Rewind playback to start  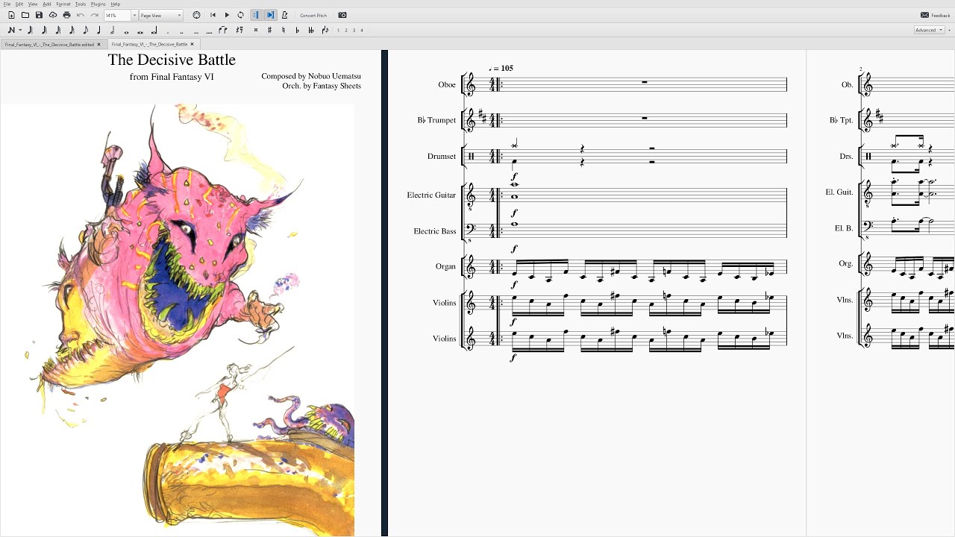tap(213, 15)
